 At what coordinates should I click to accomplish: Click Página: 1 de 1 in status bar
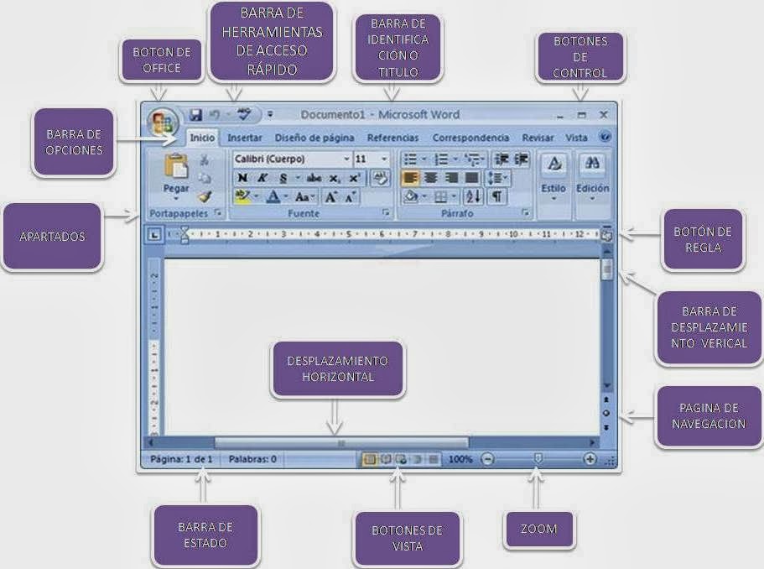pos(180,460)
